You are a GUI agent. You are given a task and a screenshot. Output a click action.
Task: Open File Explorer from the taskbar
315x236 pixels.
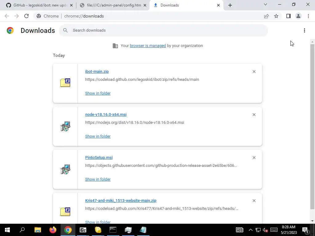tap(38, 230)
